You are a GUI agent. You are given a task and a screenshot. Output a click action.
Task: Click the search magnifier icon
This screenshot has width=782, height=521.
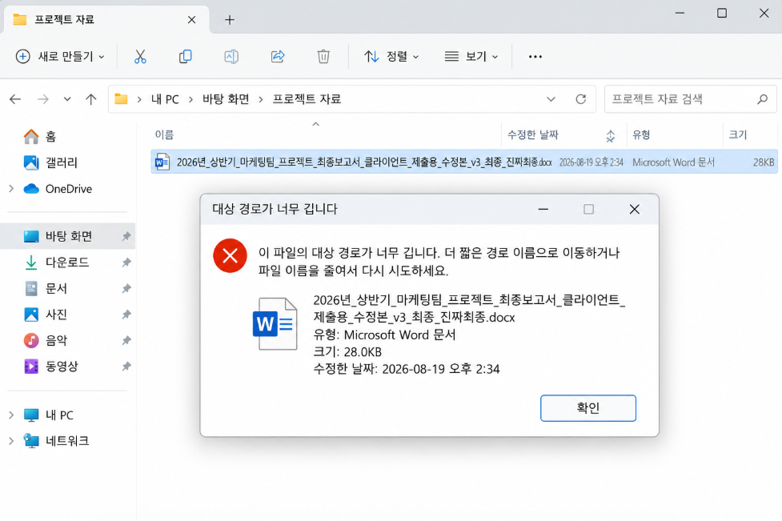[x=762, y=99]
